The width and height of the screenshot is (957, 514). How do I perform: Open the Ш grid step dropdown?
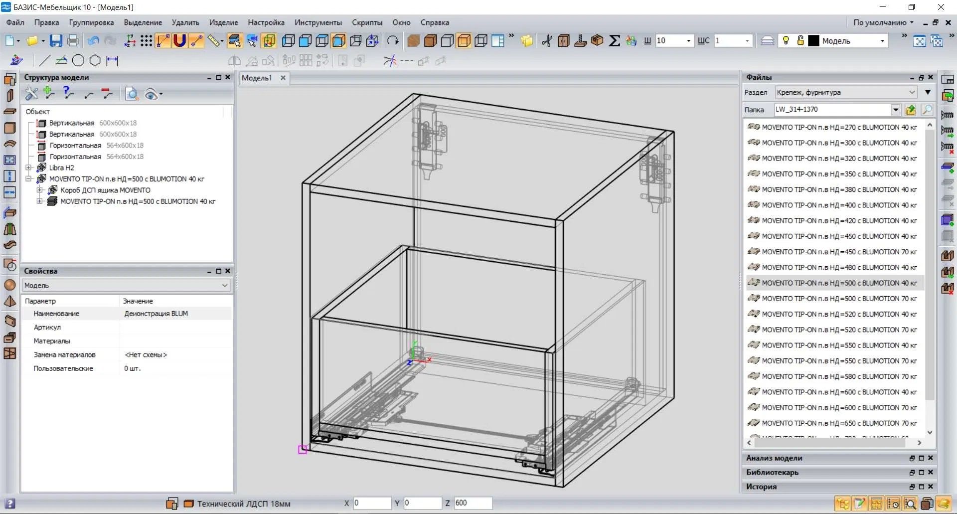[688, 41]
